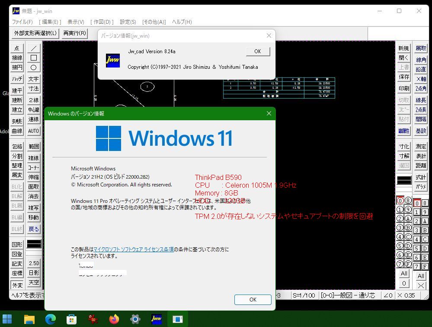Choose the 連線 continuous line tool

[x=34, y=119]
